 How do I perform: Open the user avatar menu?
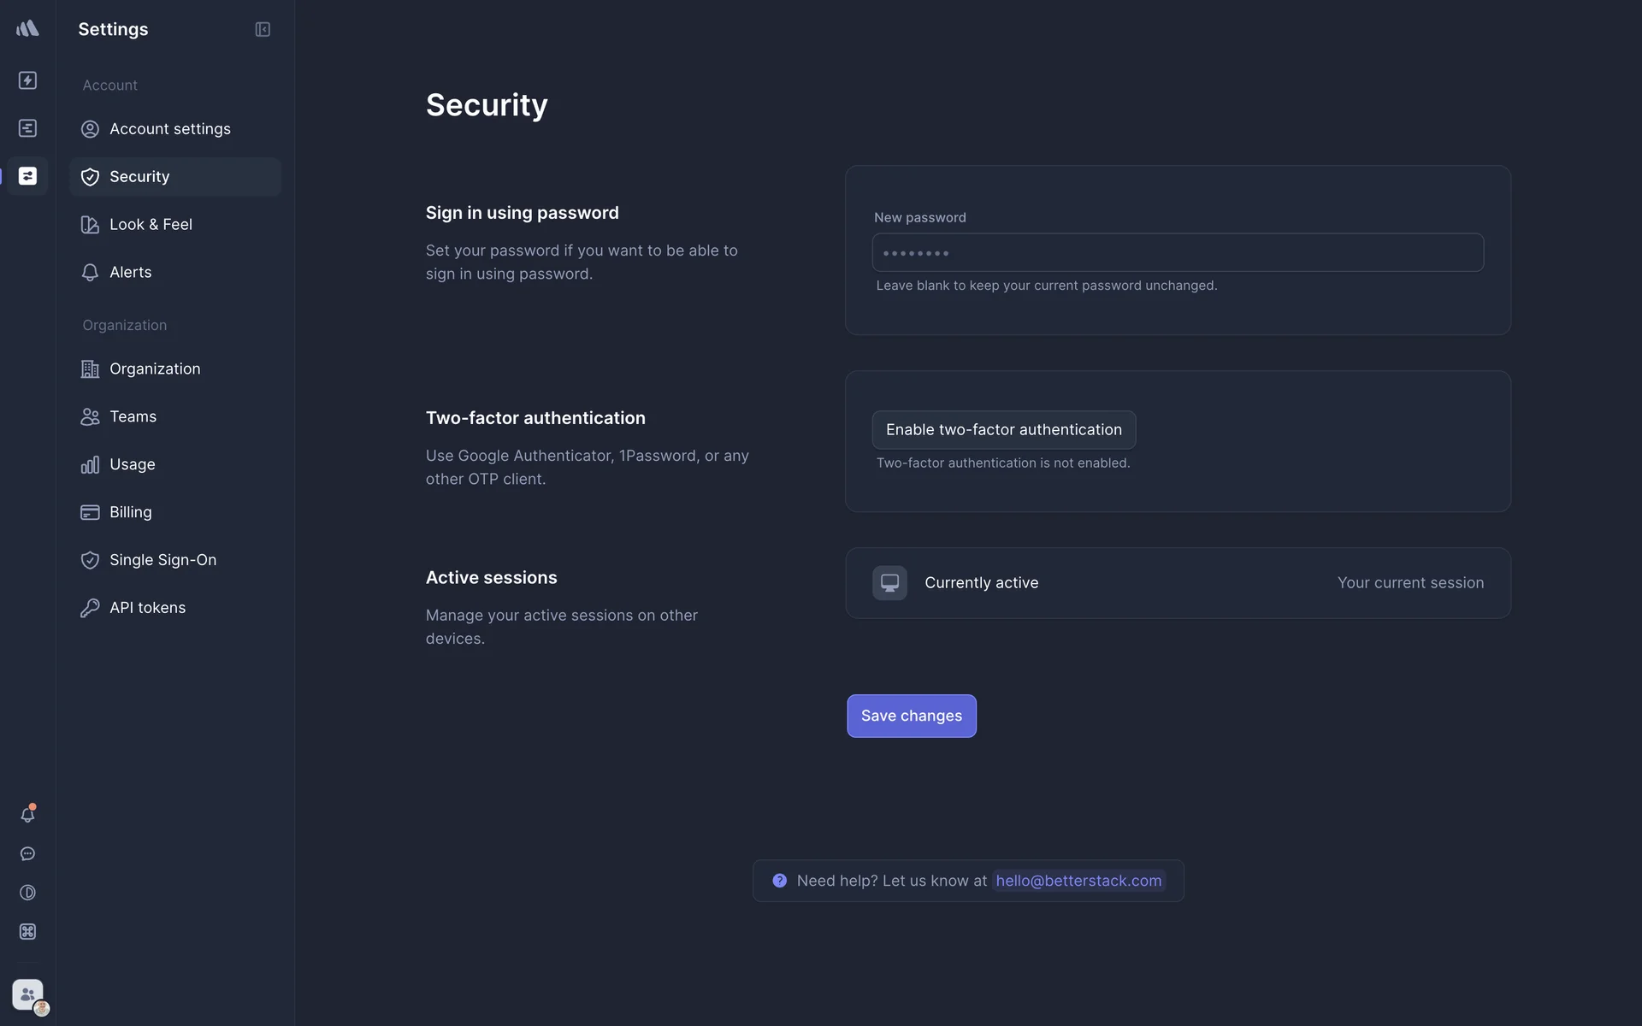[x=28, y=995]
